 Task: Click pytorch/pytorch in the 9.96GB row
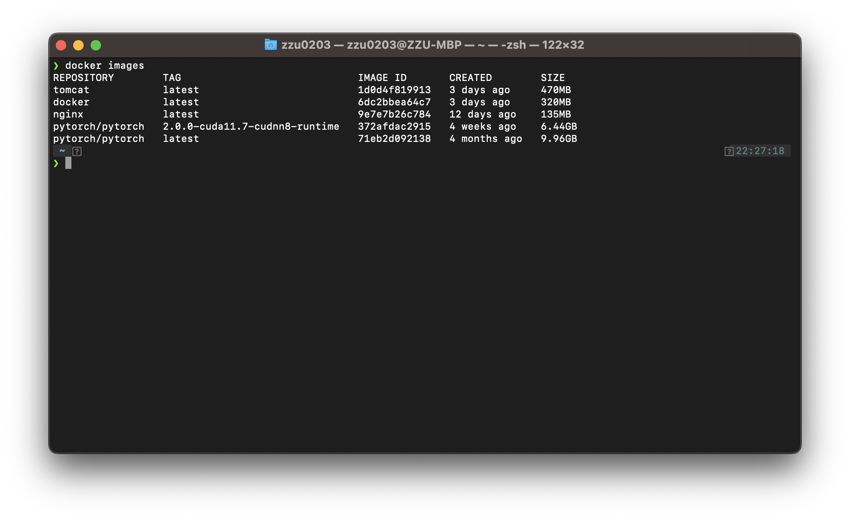point(98,139)
